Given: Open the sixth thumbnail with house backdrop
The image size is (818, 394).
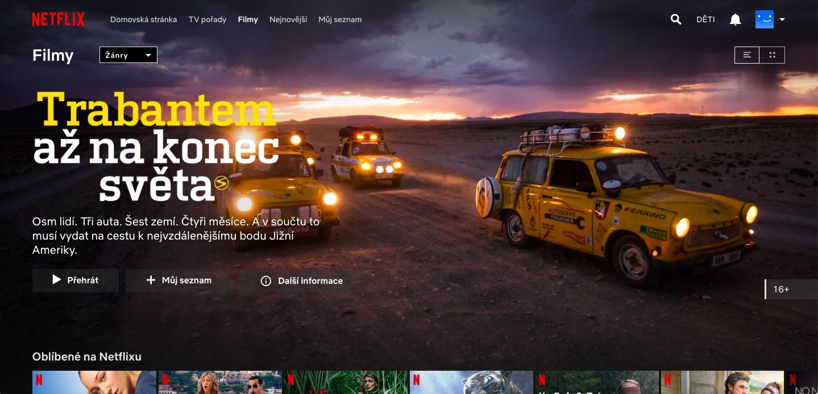Looking at the screenshot, I should (723, 383).
